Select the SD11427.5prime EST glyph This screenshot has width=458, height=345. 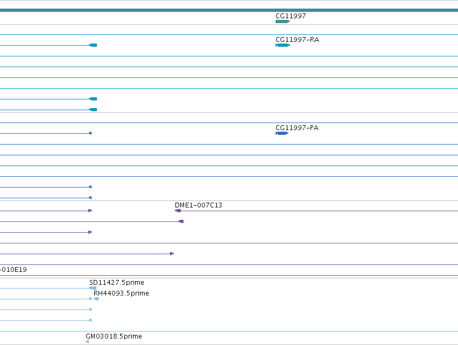(93, 288)
